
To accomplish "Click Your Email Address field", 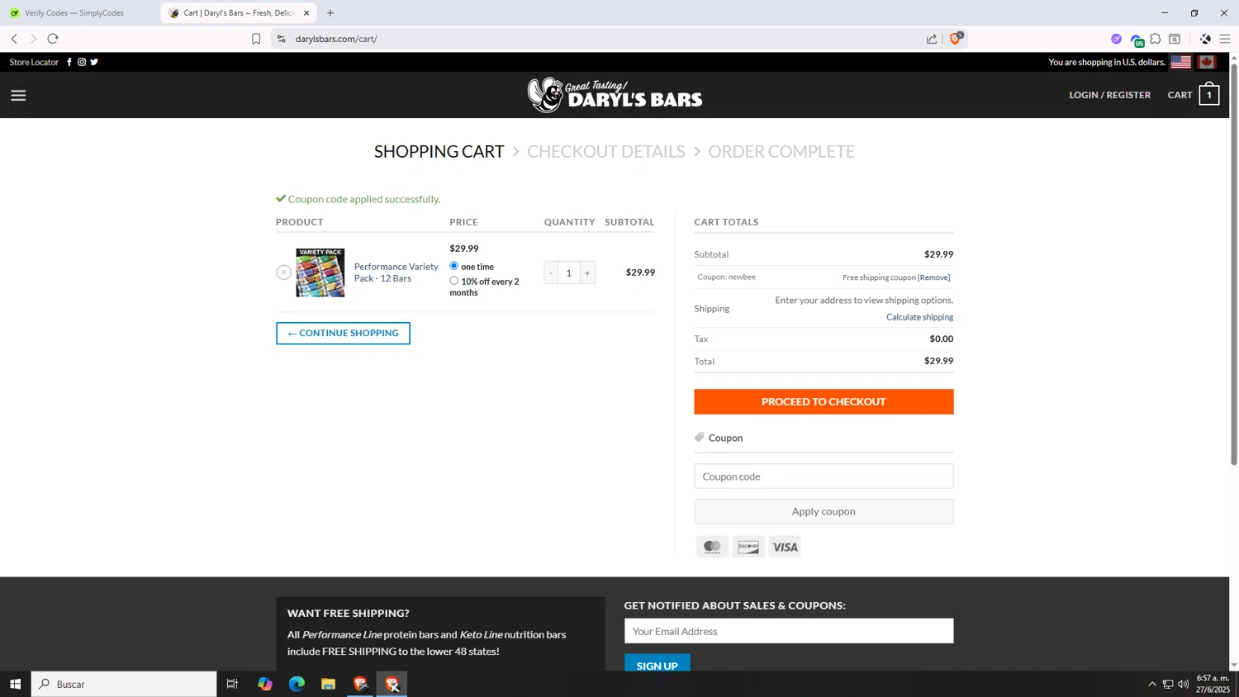I will [x=789, y=631].
